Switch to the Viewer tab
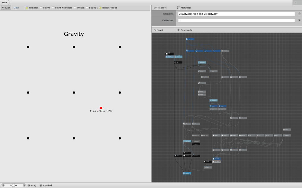 click(x=6, y=8)
